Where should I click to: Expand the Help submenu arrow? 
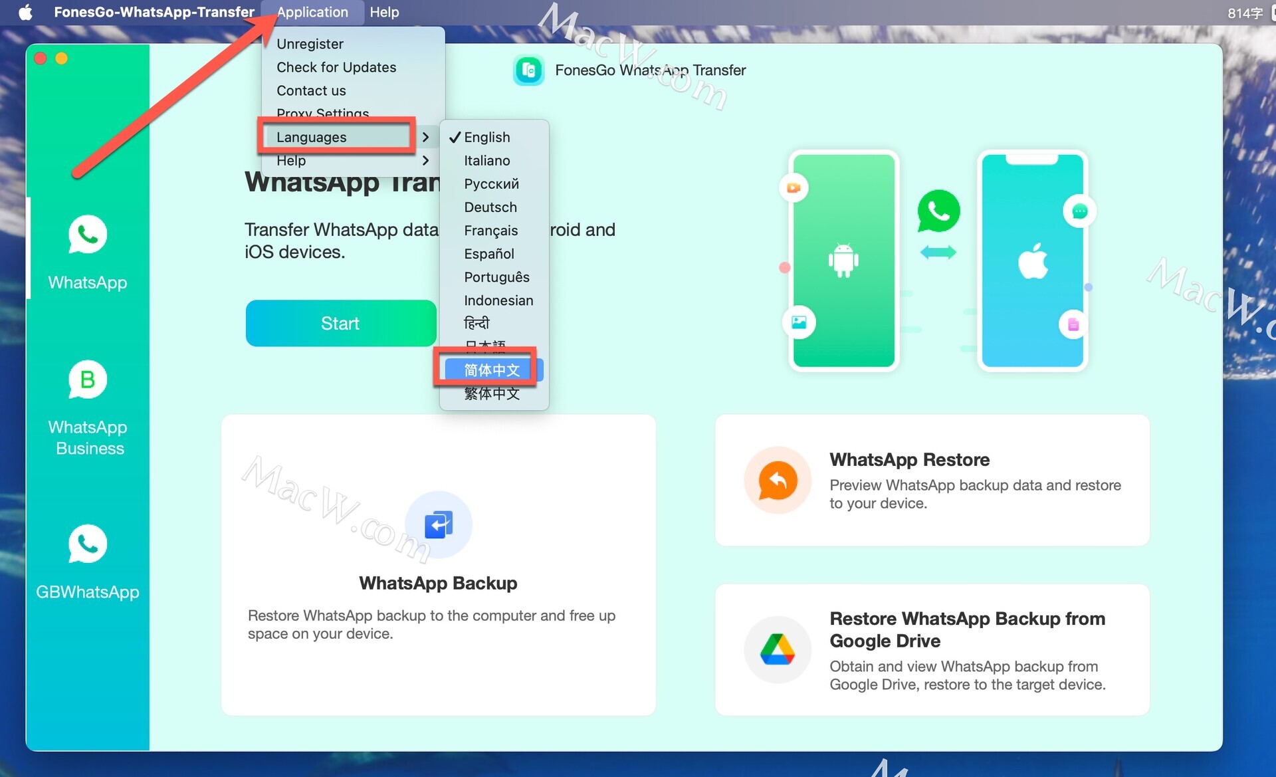[425, 160]
